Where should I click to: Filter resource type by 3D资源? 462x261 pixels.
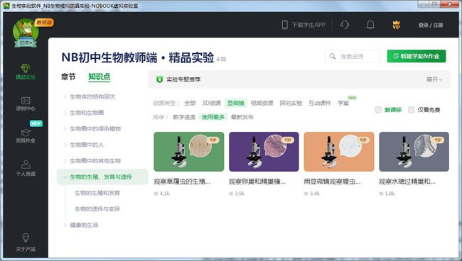point(211,103)
